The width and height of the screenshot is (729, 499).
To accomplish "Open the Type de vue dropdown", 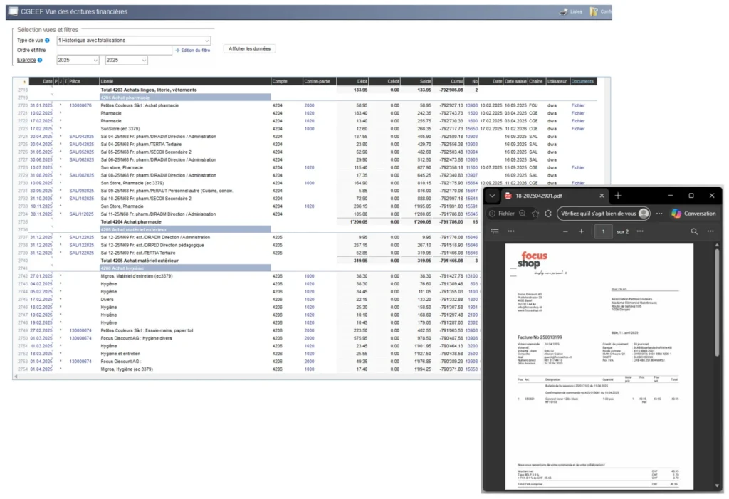I will coord(133,41).
